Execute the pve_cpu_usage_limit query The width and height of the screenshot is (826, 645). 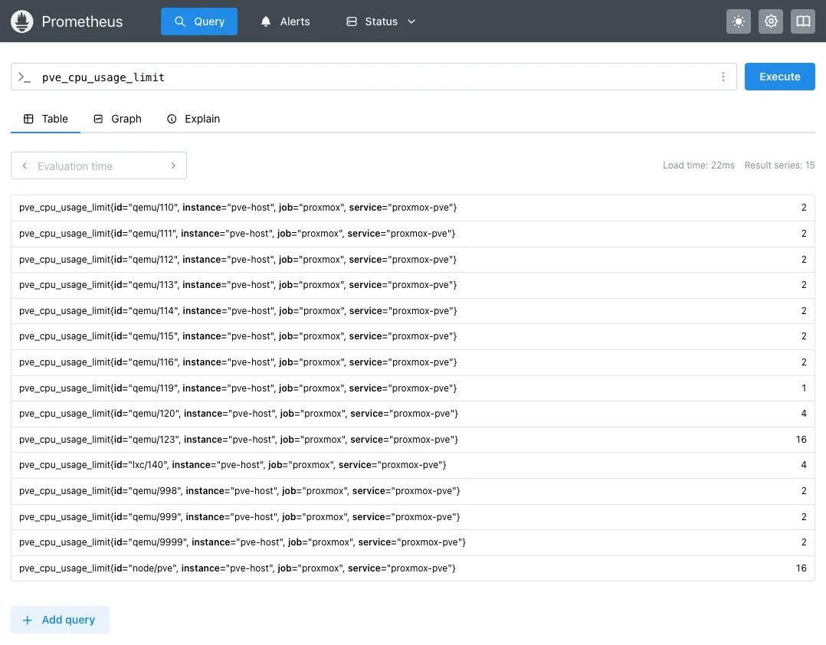(779, 77)
